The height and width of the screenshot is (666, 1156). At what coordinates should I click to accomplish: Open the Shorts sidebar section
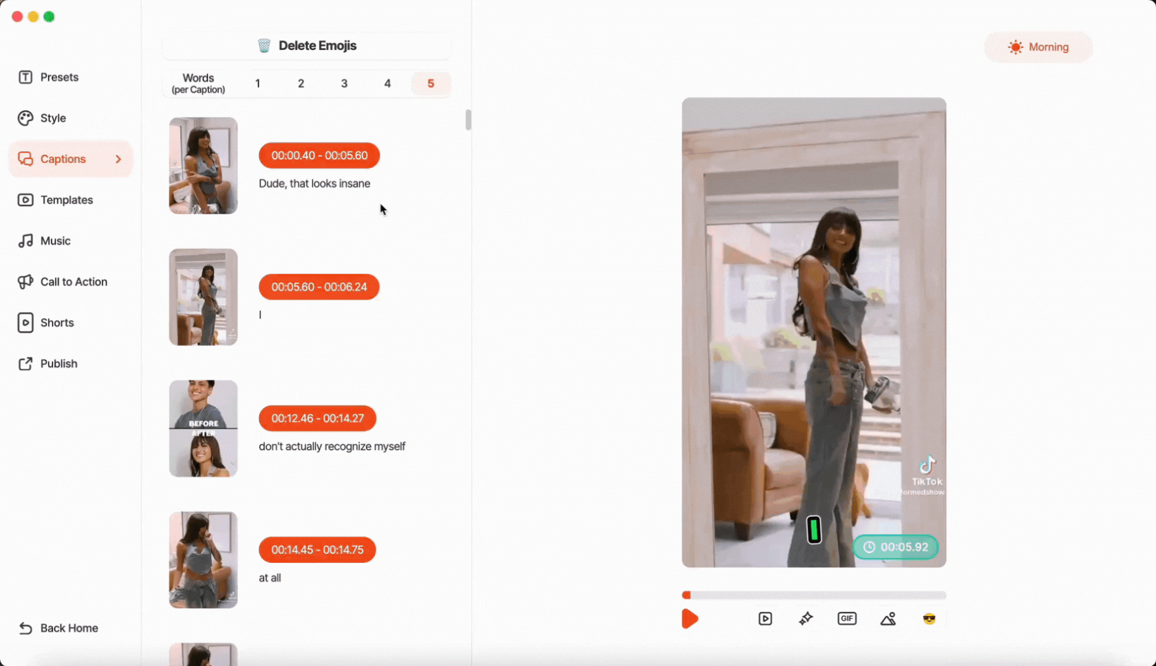57,323
